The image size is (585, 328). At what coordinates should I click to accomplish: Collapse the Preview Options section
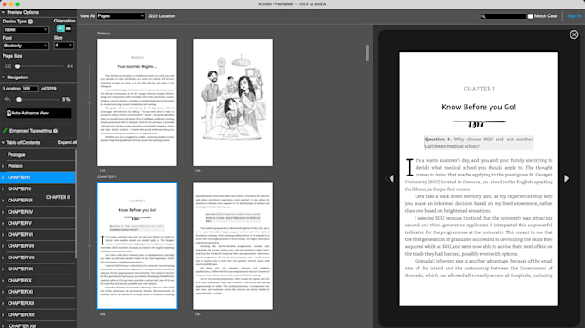[3, 12]
